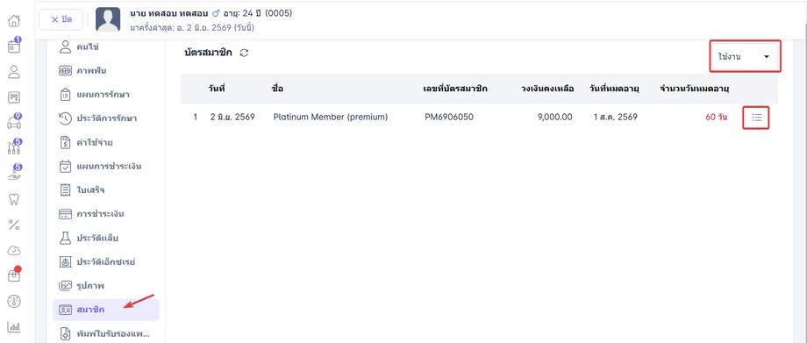The image size is (807, 343).
Task: Click the ปิด close button
Action: (61, 19)
